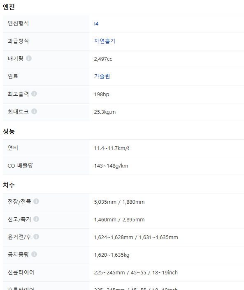Image resolution: width=244 pixels, height=290 pixels.
Task: Open info icon next to 최대토크
Action: pos(34,111)
